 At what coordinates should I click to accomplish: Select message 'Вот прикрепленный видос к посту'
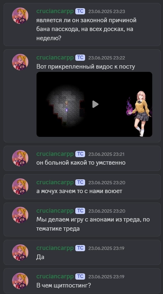85,67
